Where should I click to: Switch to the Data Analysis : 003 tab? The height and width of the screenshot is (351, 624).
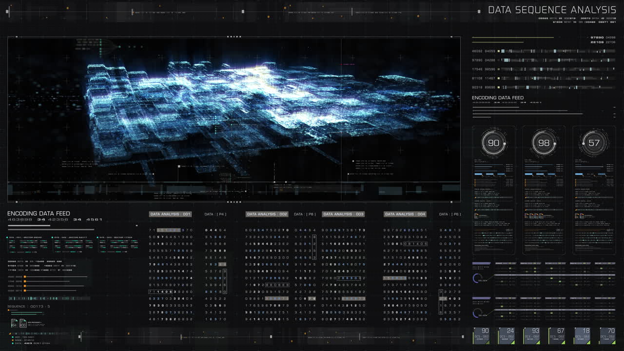coord(343,214)
